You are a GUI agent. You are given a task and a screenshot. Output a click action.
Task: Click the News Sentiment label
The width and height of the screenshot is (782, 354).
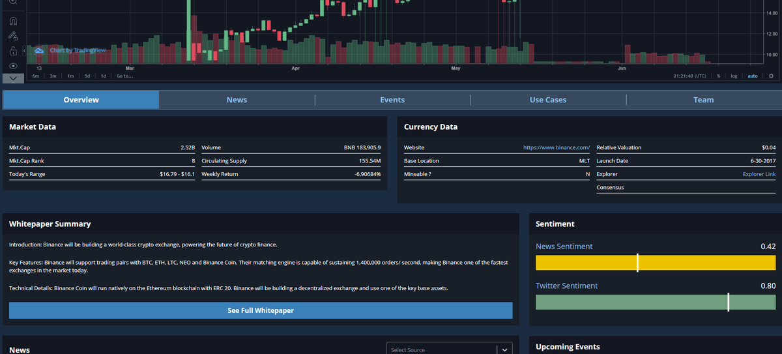(564, 246)
